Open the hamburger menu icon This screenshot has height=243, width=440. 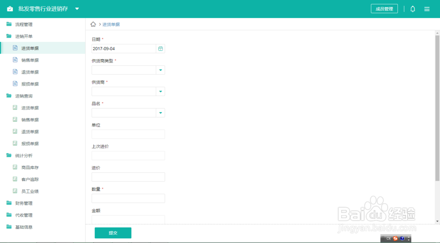(x=427, y=9)
